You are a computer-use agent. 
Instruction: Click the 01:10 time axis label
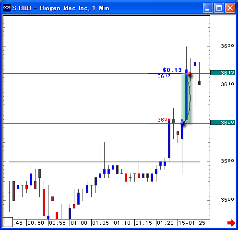pos(122,223)
